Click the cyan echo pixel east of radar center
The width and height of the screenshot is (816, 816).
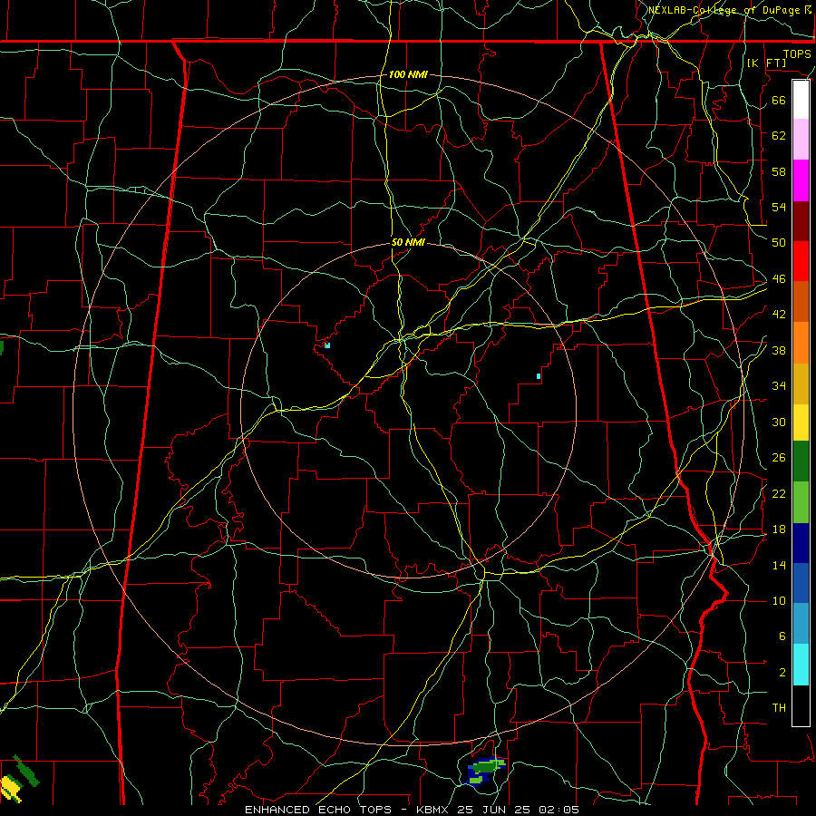[539, 375]
